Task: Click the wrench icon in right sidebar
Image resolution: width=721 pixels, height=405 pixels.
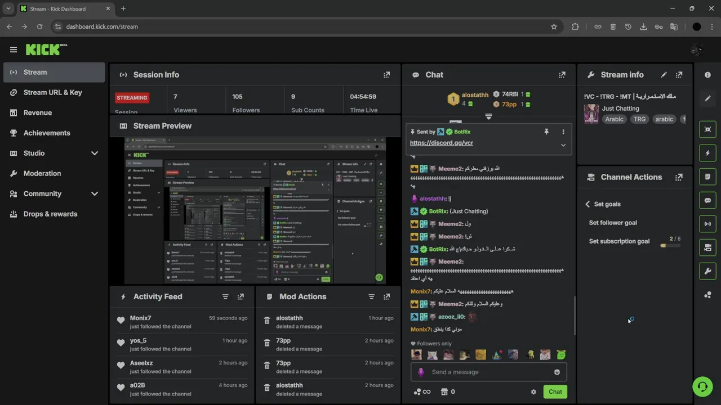Action: (708, 271)
